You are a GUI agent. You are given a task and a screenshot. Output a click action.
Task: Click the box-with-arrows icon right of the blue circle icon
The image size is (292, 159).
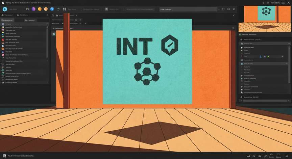58,9
